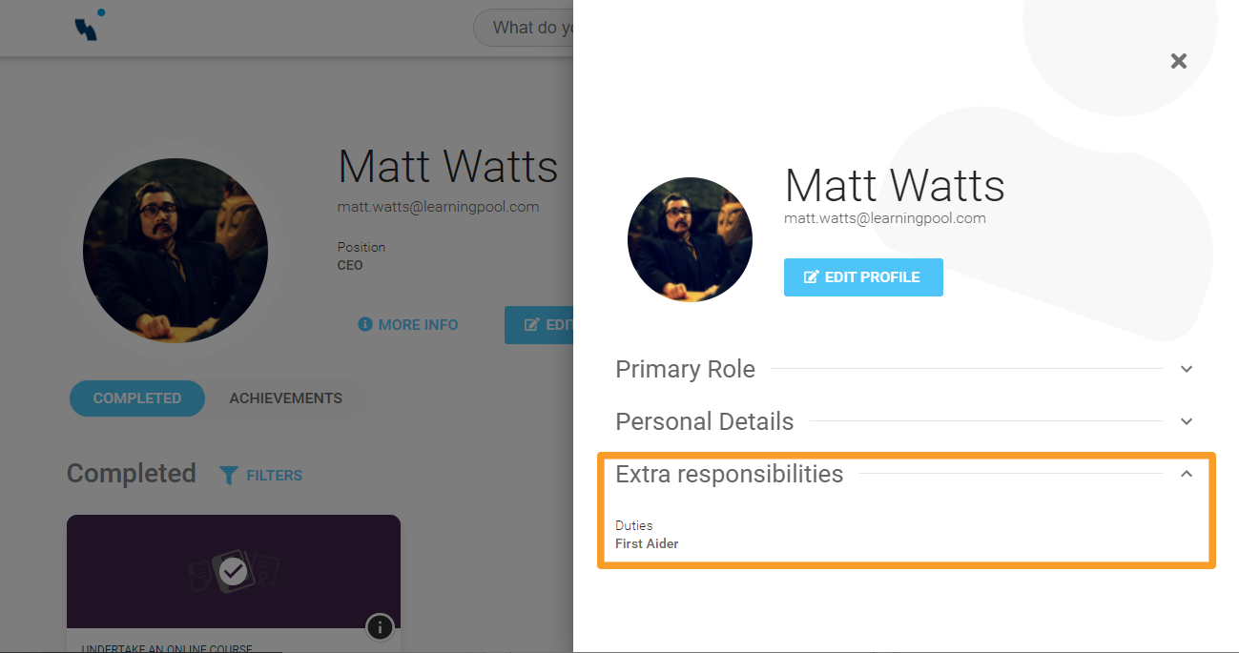Click the filter funnel icon

click(x=229, y=475)
